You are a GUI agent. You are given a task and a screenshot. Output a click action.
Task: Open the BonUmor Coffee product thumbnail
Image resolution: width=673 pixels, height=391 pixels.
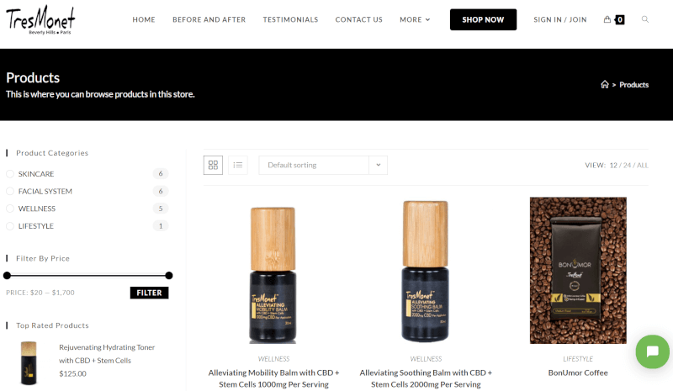578,271
